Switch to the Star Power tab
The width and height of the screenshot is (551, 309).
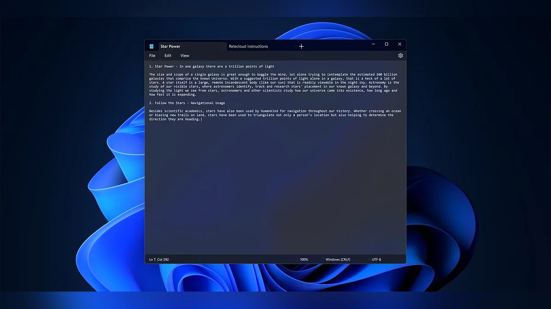[x=192, y=46]
